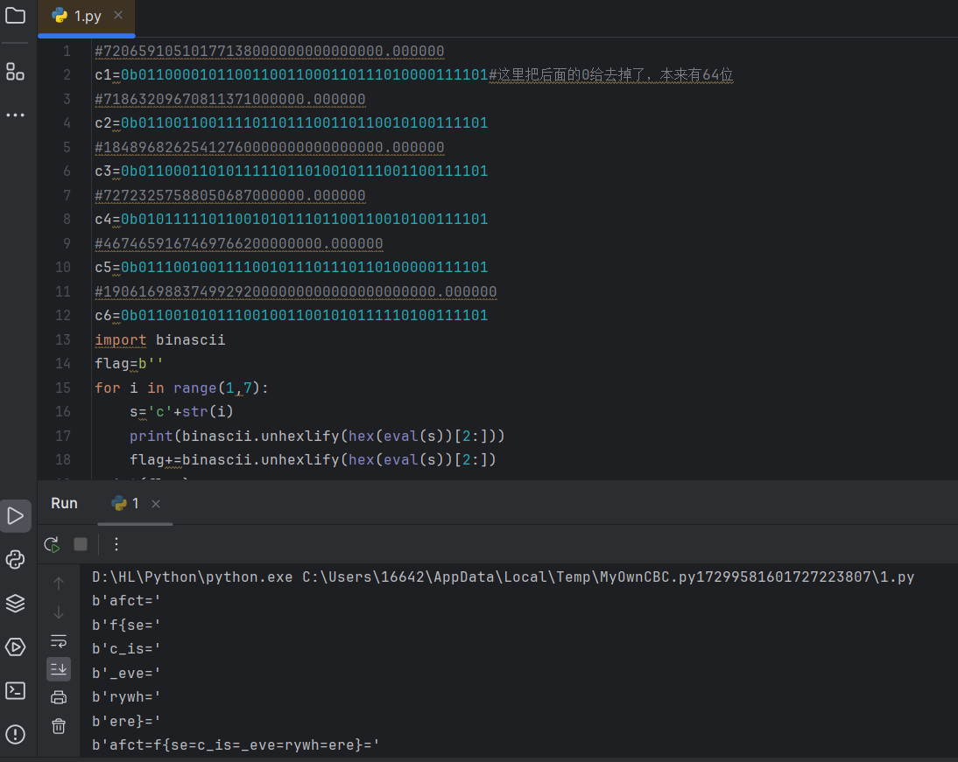Open the Project folder tool window
The height and width of the screenshot is (762, 958).
tap(15, 15)
